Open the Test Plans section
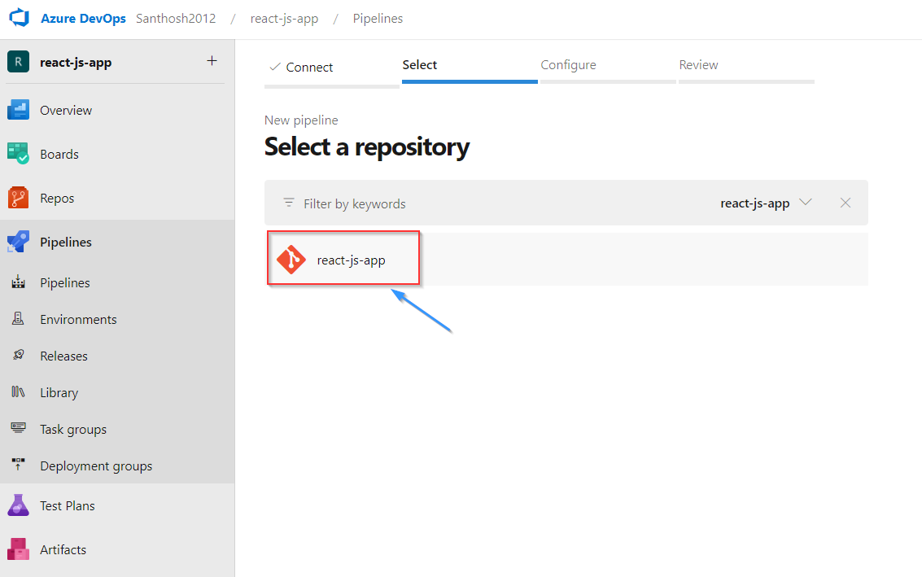Image resolution: width=922 pixels, height=577 pixels. [67, 506]
